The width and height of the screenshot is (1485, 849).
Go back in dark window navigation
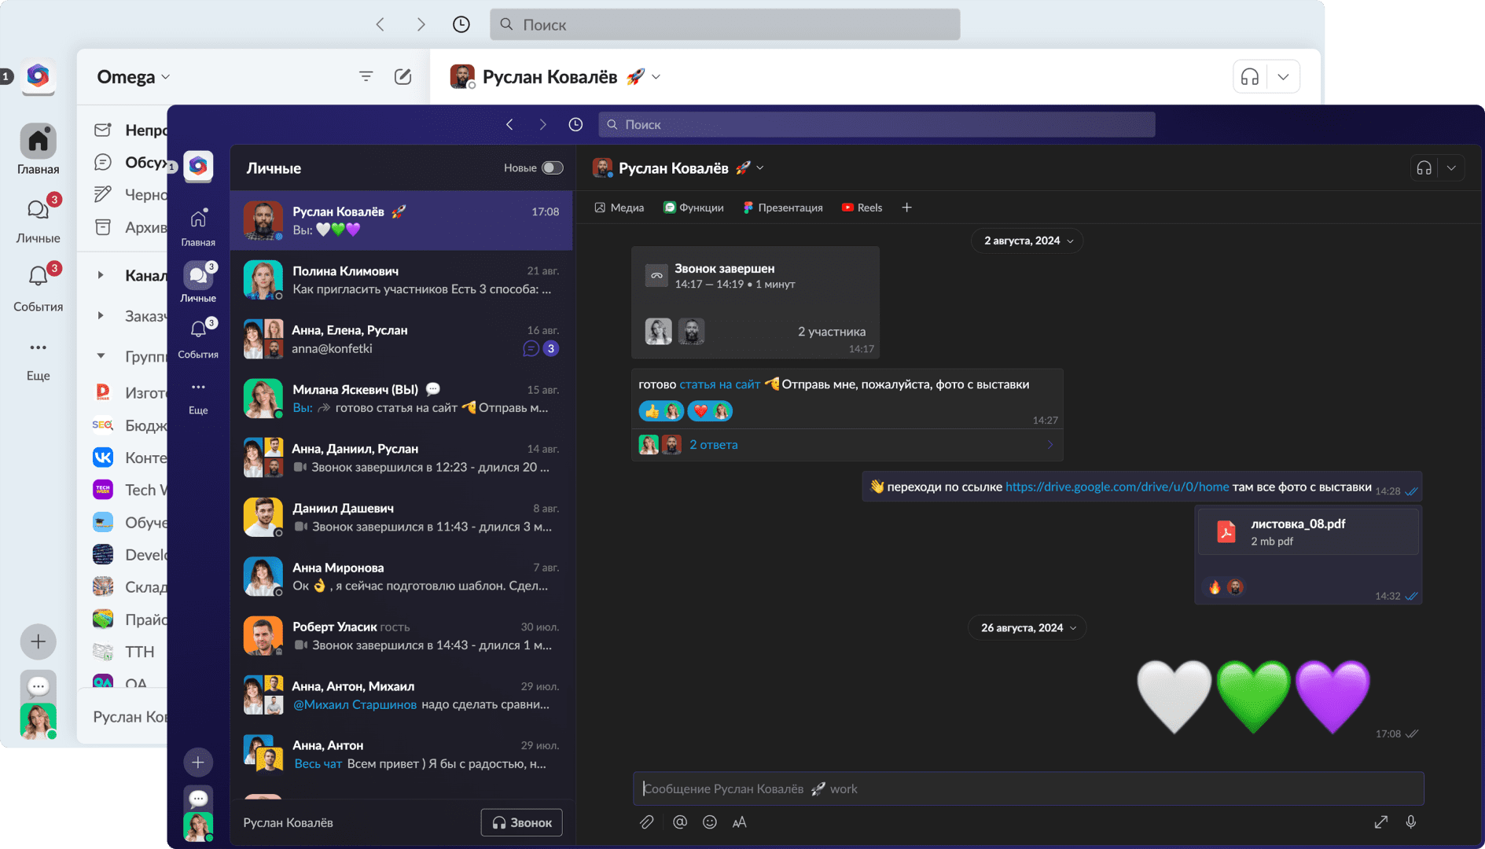tap(509, 124)
